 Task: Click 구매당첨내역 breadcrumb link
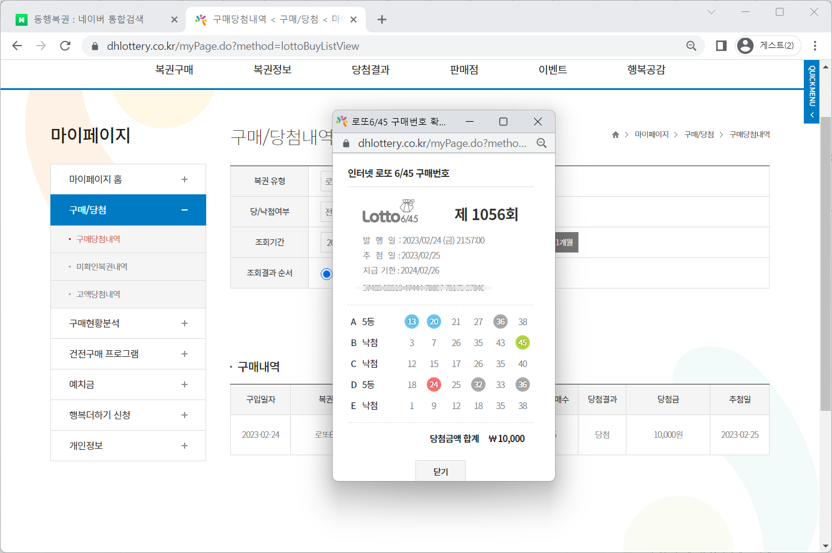749,134
